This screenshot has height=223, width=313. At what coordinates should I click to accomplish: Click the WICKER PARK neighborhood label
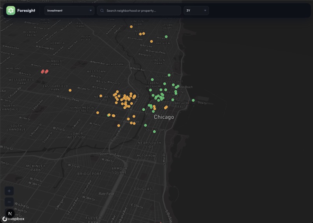click(x=115, y=64)
